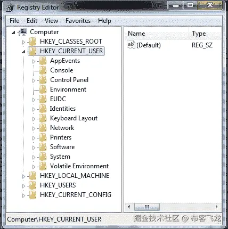This screenshot has height=229, width=228.
Task: Click the EUDC folder icon
Action: click(43, 99)
